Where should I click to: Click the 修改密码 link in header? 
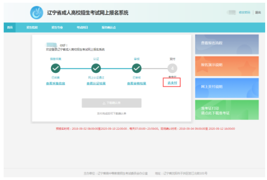[x=244, y=12]
